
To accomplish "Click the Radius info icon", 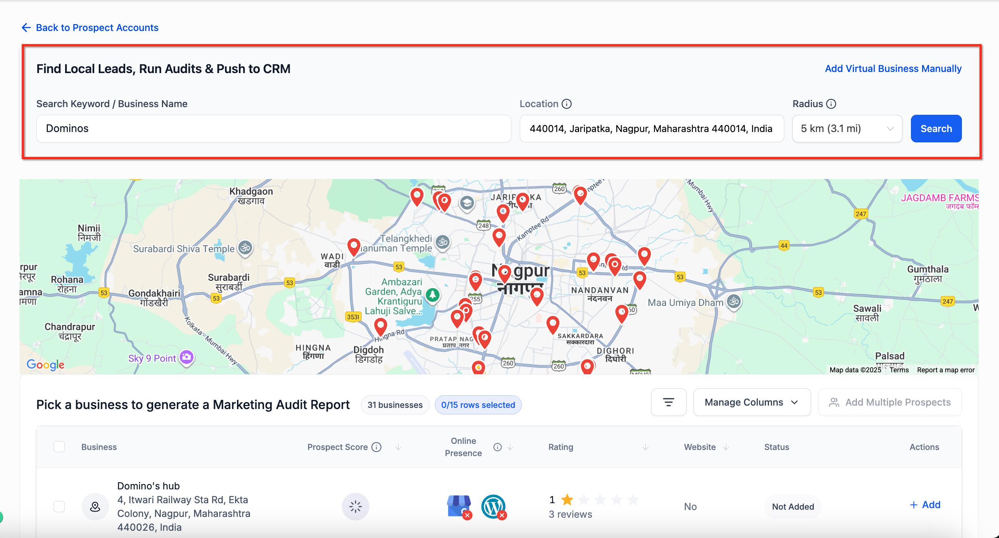I will tap(831, 104).
